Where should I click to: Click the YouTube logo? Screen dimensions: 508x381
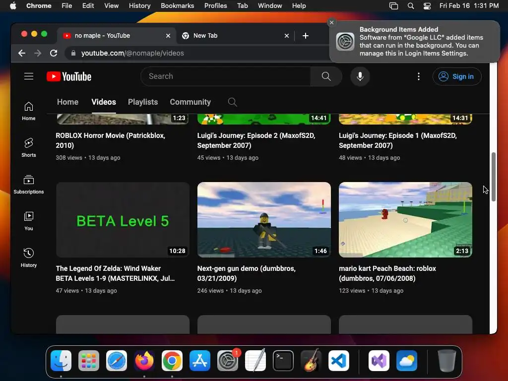coord(69,76)
